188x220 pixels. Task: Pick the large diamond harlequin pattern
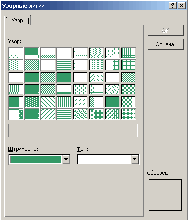129,114
